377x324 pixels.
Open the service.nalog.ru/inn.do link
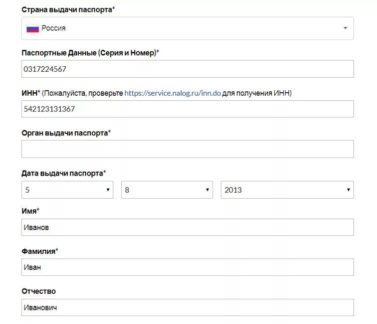point(172,93)
